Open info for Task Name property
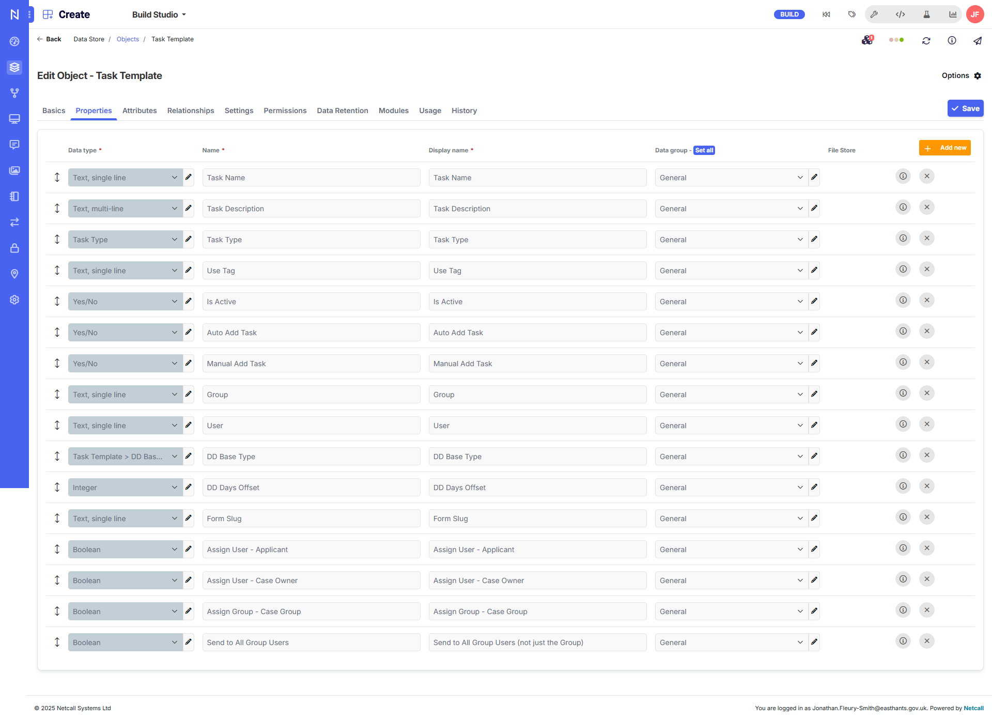Image resolution: width=992 pixels, height=721 pixels. (x=903, y=176)
